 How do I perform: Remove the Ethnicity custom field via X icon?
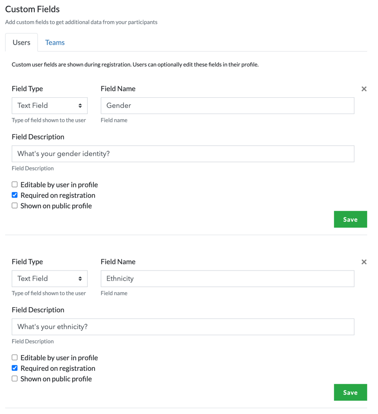[x=364, y=262]
